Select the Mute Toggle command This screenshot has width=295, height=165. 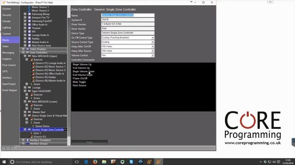click(79, 82)
